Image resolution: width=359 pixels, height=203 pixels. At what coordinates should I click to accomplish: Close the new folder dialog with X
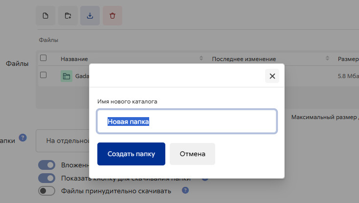click(x=272, y=76)
